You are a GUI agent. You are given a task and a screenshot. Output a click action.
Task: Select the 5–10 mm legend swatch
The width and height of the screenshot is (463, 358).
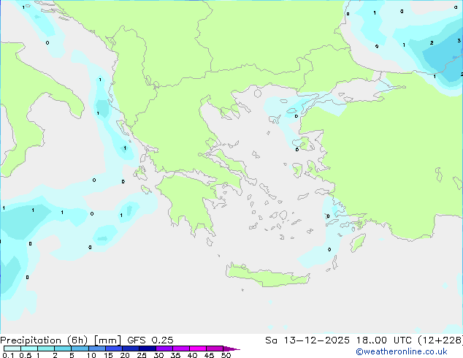[80, 349]
